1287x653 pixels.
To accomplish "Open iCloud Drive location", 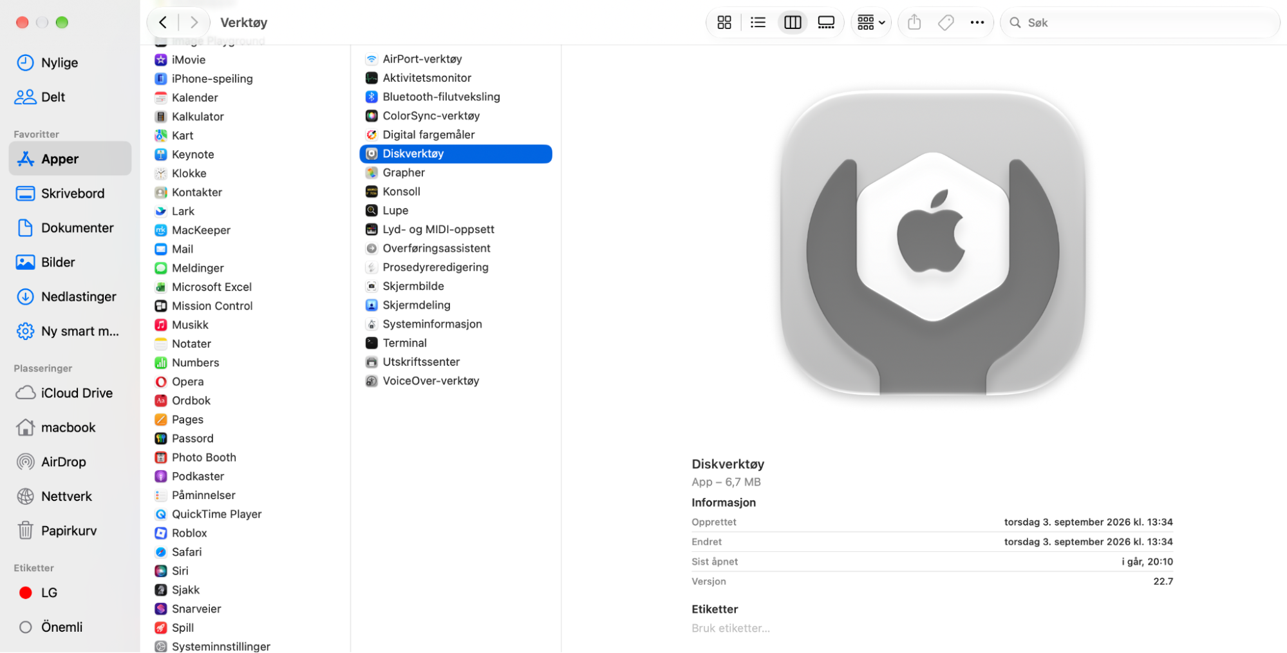I will (x=70, y=393).
